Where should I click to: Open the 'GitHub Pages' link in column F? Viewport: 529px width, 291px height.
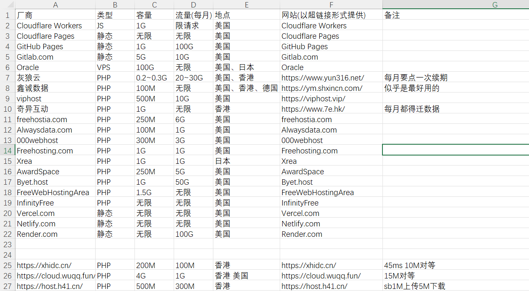point(305,46)
